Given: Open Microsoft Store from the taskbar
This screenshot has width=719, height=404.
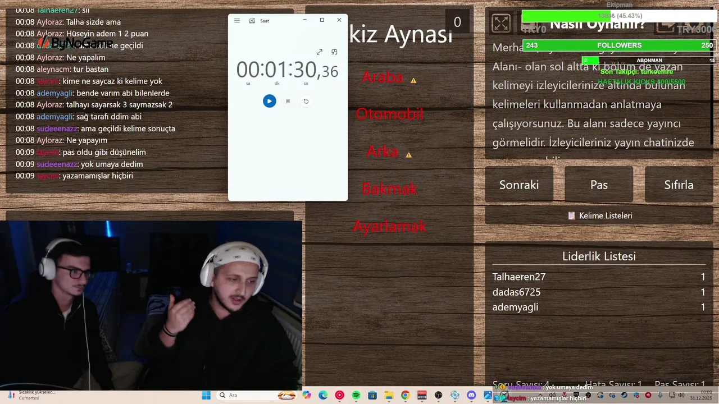Looking at the screenshot, I should coord(372,395).
